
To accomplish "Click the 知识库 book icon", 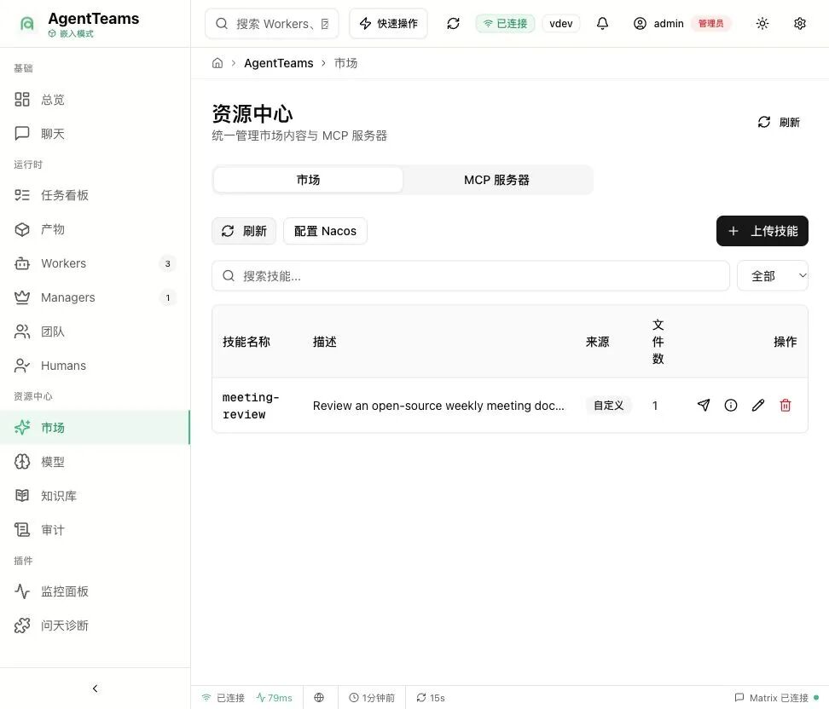I will click(22, 496).
